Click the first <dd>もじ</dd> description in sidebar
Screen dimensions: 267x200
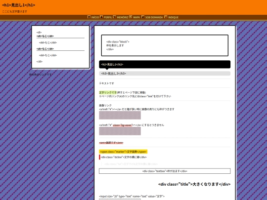[x=48, y=42]
